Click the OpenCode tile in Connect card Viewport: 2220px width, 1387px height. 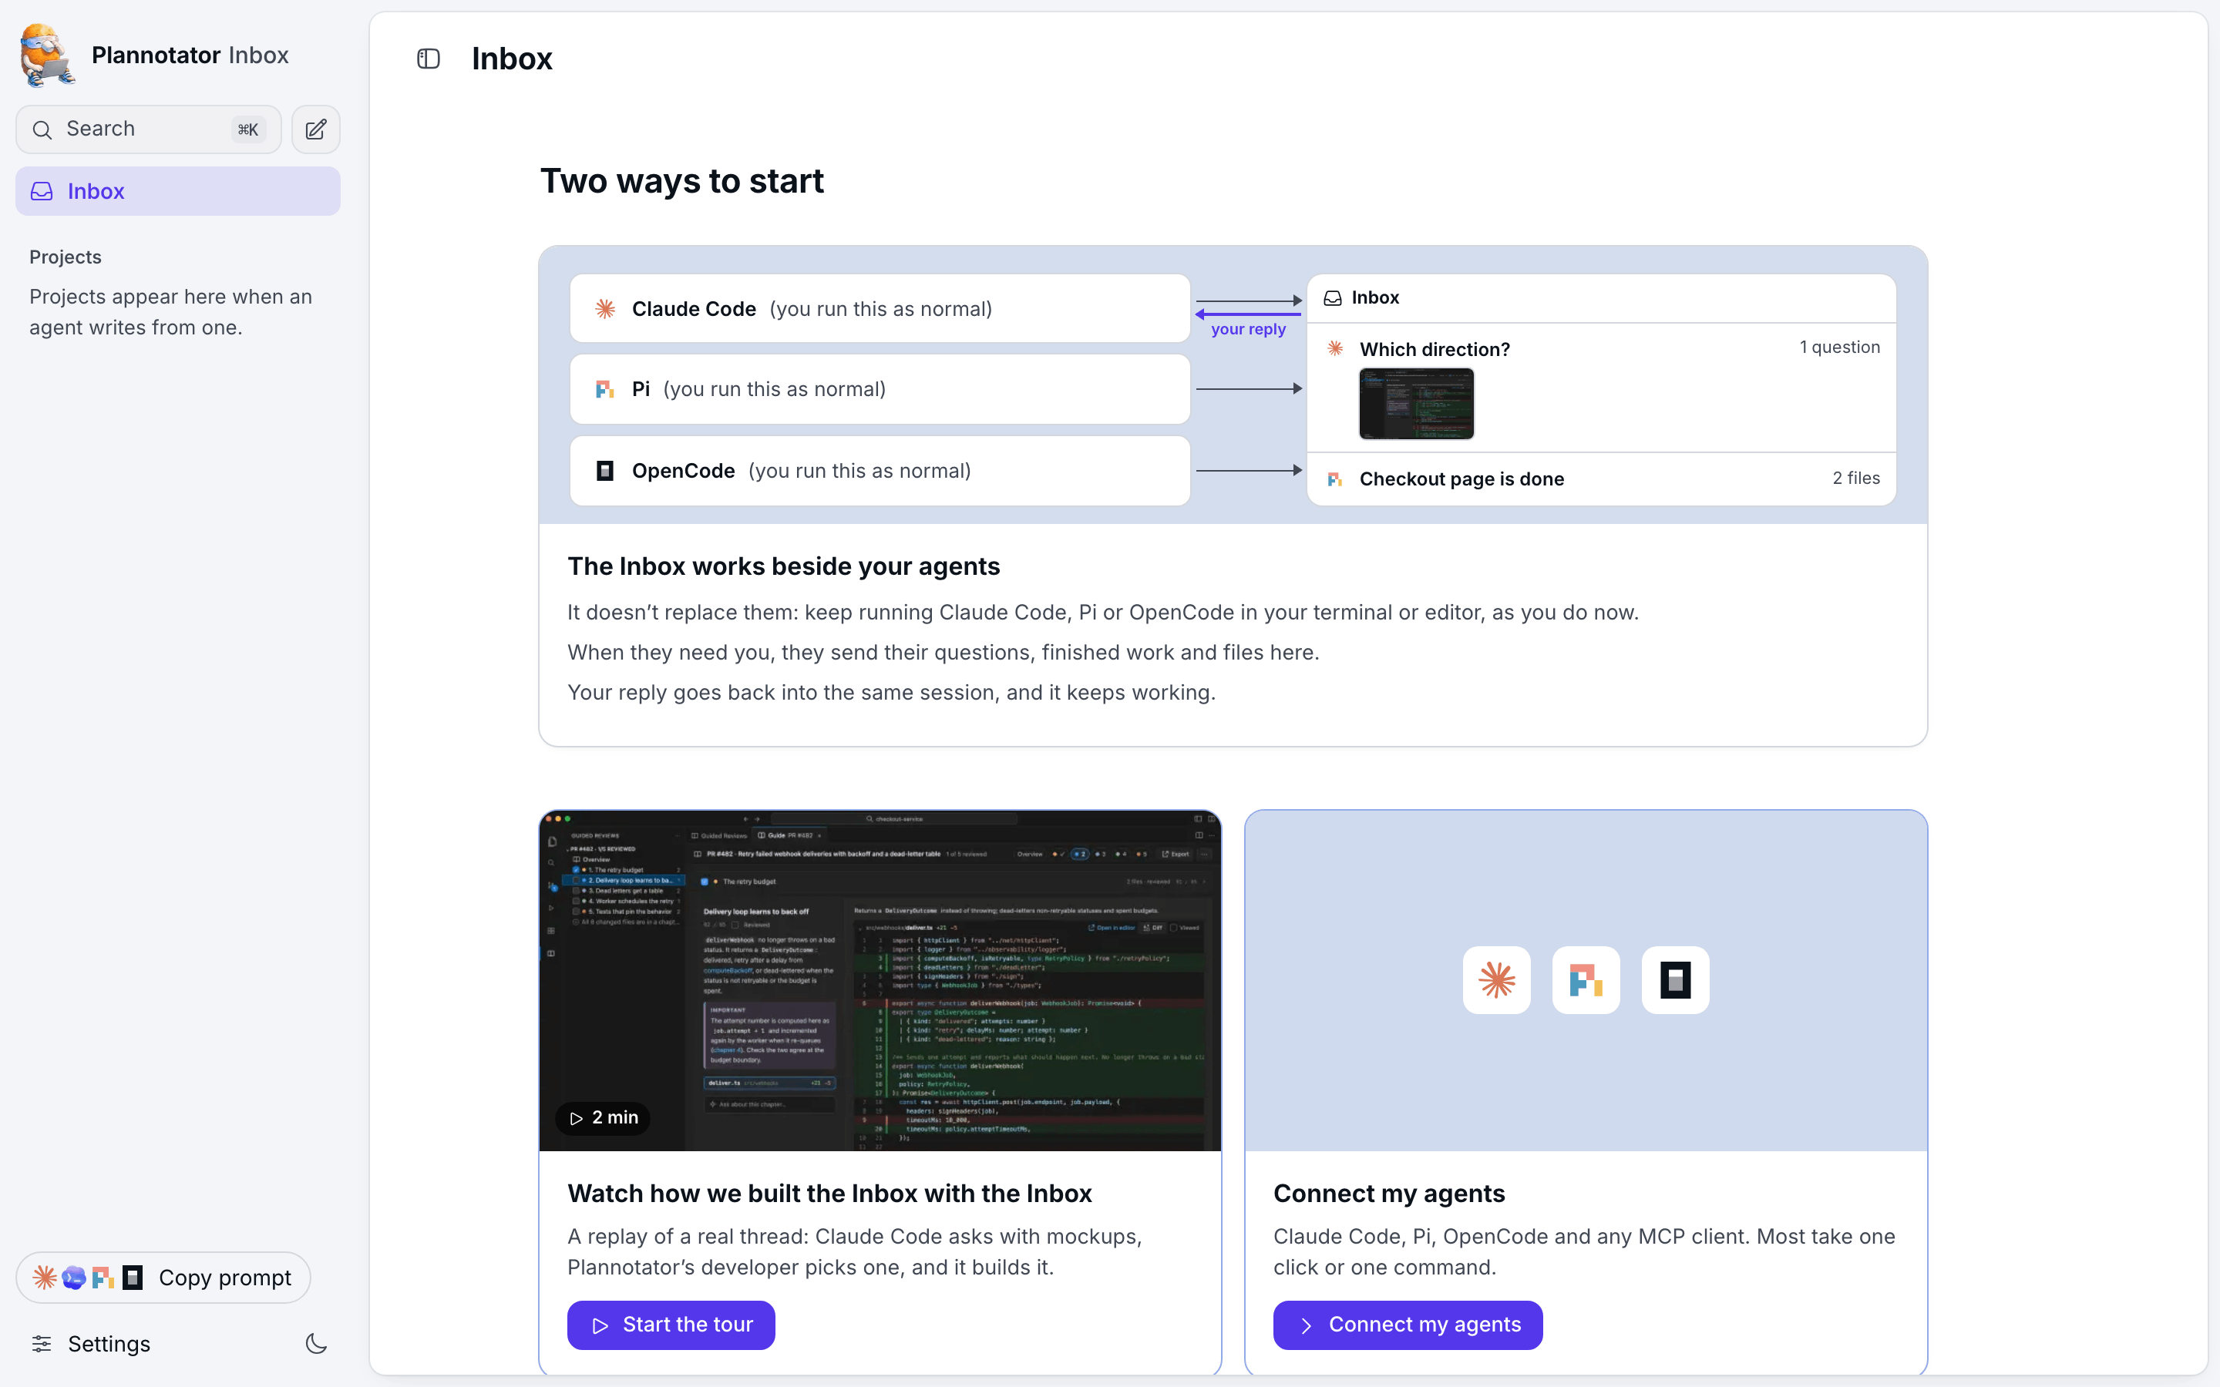point(1675,979)
